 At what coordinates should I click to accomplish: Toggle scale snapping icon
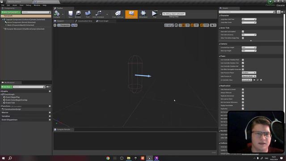point(202,25)
